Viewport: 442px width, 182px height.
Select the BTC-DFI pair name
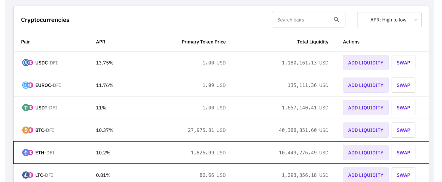(x=45, y=130)
